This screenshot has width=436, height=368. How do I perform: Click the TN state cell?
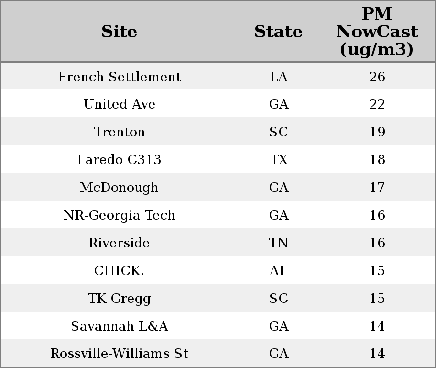pyautogui.click(x=278, y=243)
